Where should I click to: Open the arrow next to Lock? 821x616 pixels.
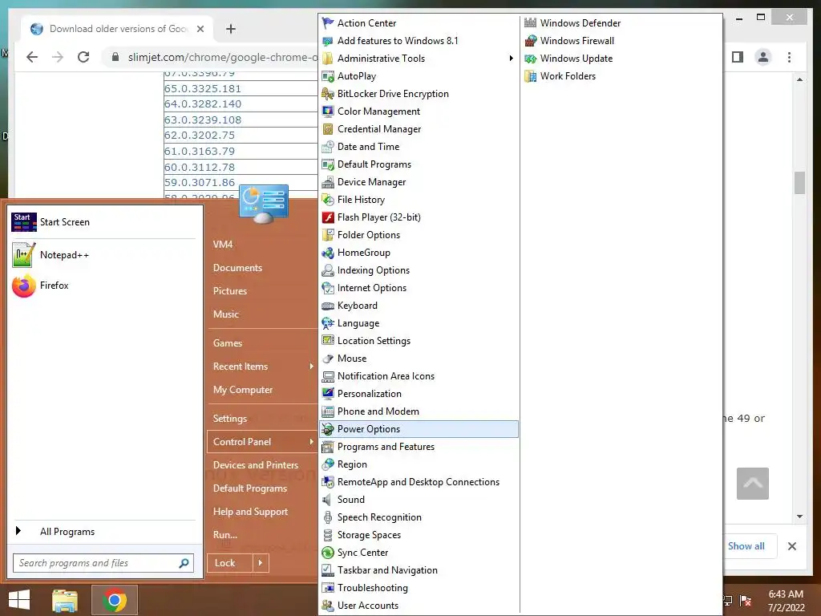click(x=261, y=563)
